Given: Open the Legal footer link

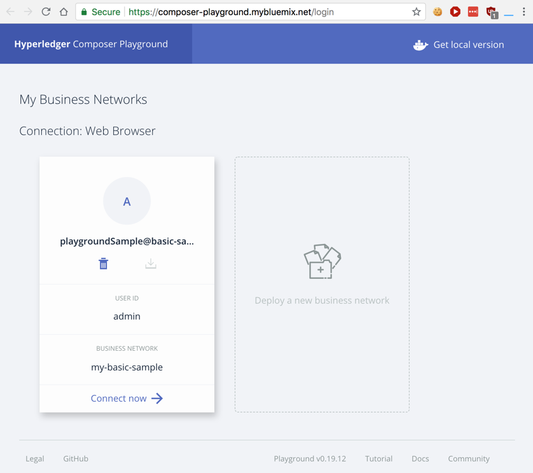Looking at the screenshot, I should pos(35,458).
